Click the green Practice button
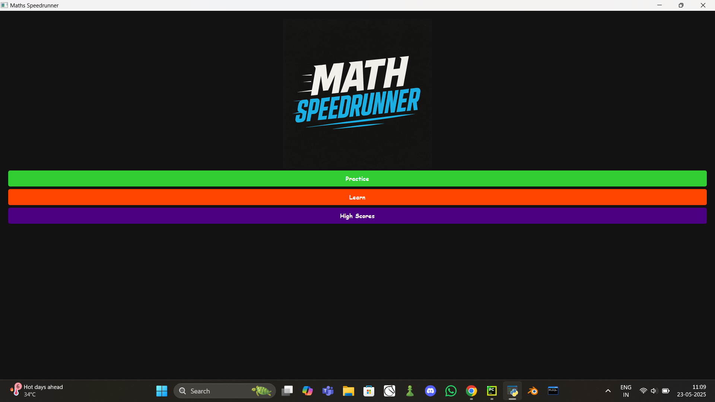The height and width of the screenshot is (402, 715). pyautogui.click(x=357, y=179)
